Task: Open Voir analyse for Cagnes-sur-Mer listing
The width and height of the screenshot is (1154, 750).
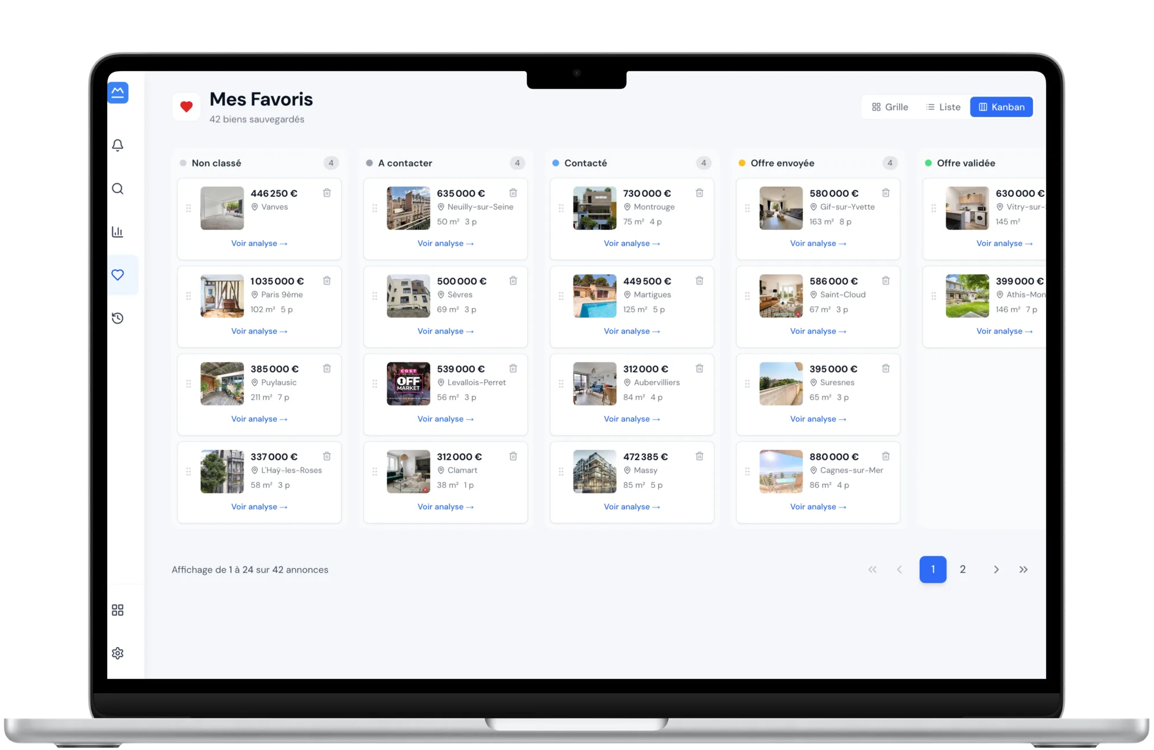Action: 819,507
